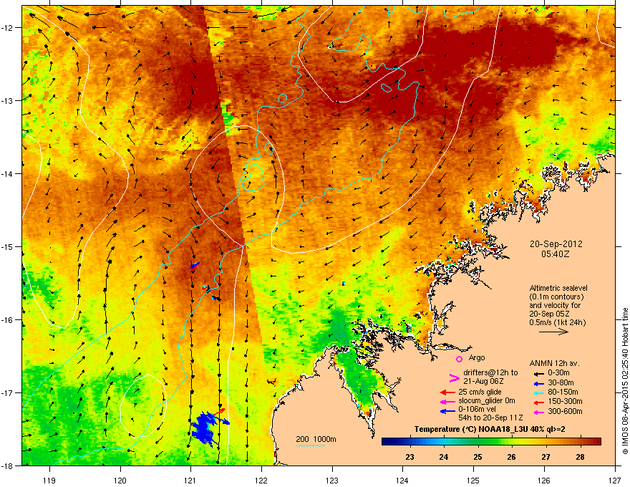Image resolution: width=630 pixels, height=487 pixels.
Task: Click the 'Argo' legend label
Action: point(477,357)
